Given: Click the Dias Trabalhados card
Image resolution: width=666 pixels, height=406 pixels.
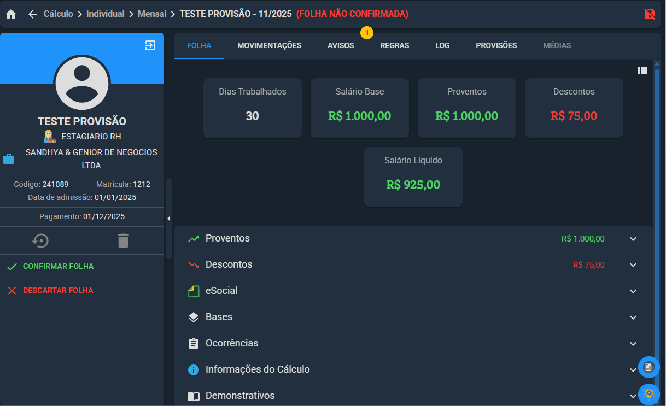Looking at the screenshot, I should coord(253,108).
